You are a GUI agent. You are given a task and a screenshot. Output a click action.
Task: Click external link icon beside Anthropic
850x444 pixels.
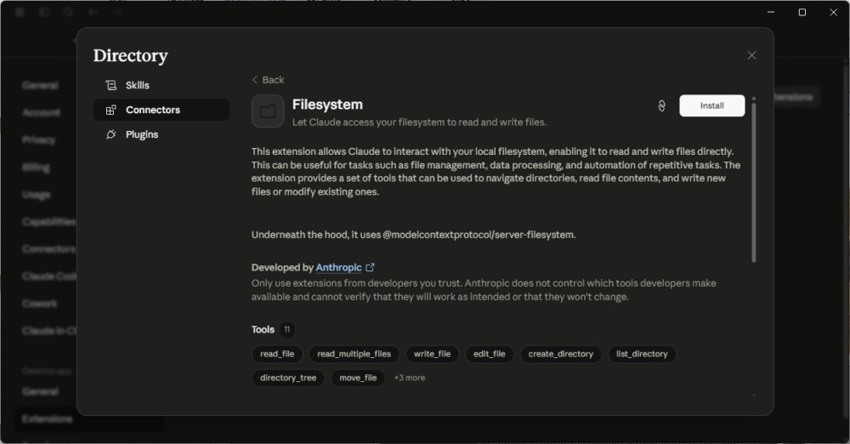(371, 268)
